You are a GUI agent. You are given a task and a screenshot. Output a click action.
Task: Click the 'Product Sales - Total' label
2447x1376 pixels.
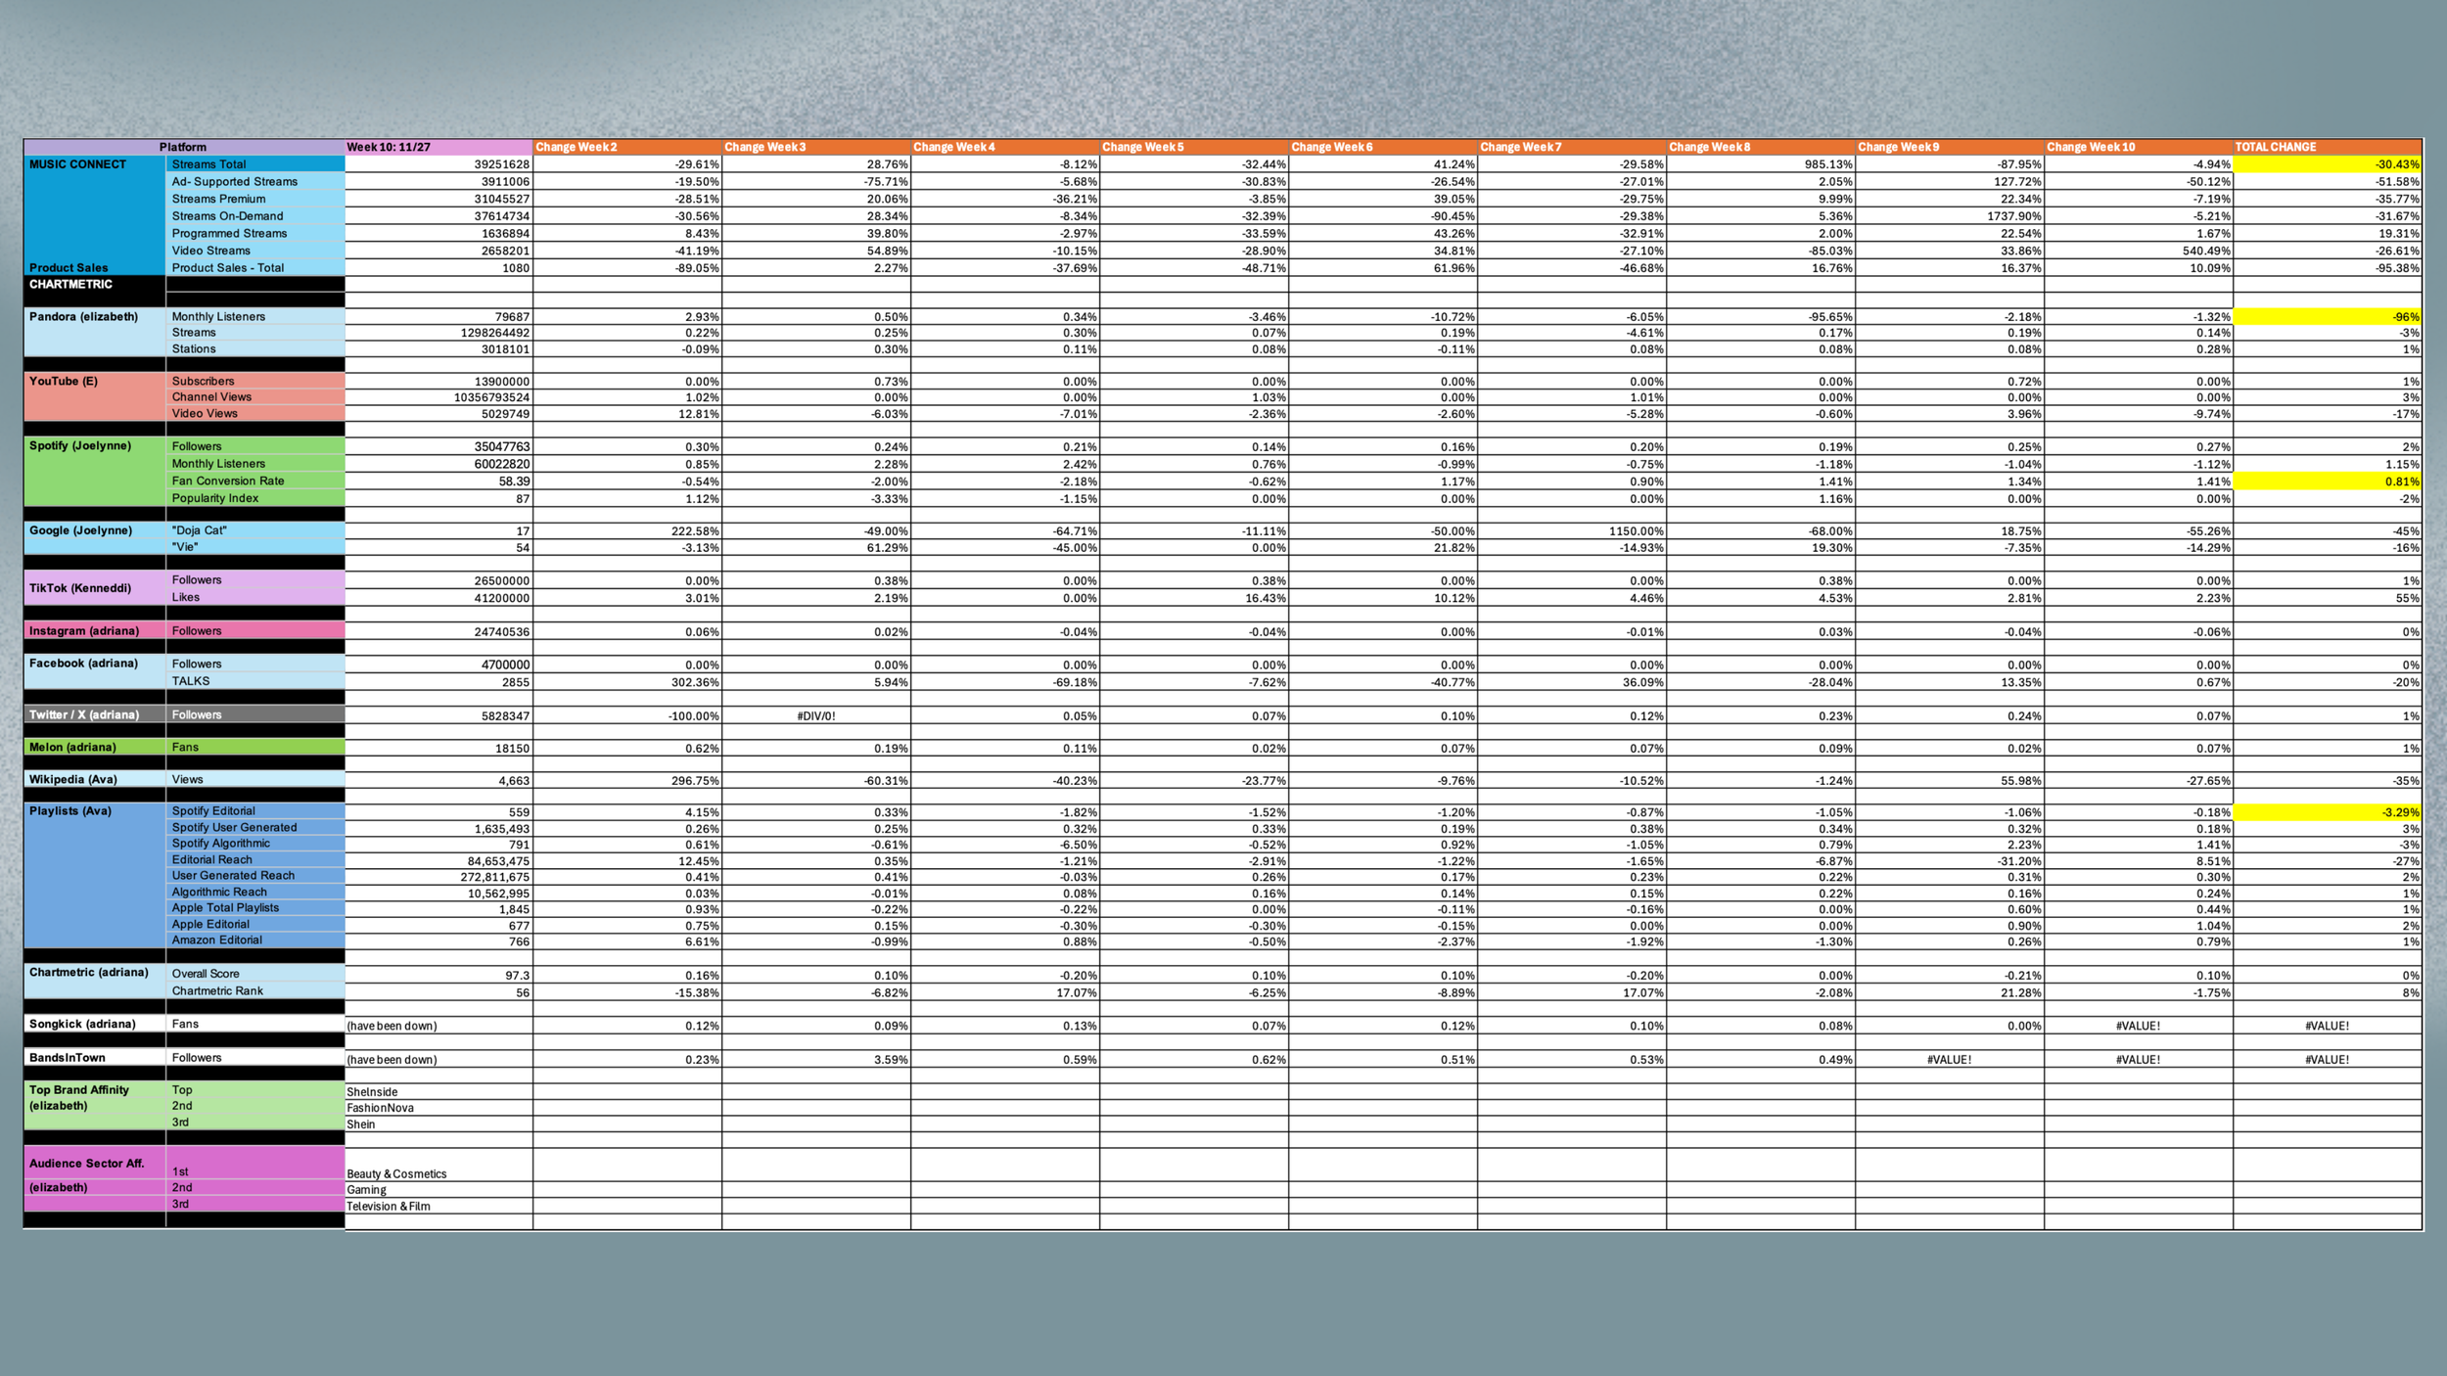pyautogui.click(x=255, y=268)
